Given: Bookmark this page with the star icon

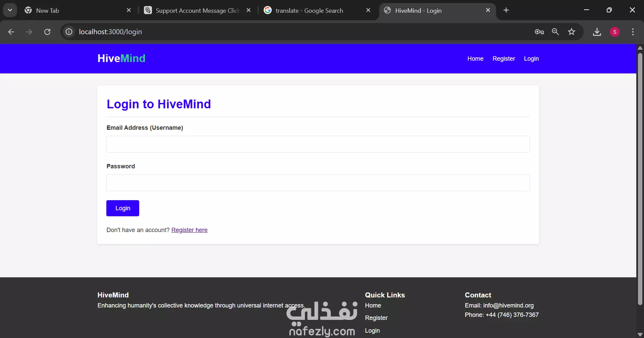Looking at the screenshot, I should [x=572, y=32].
